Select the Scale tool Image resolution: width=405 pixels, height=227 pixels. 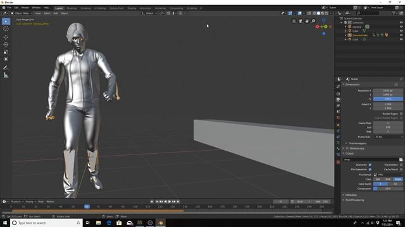click(x=6, y=52)
